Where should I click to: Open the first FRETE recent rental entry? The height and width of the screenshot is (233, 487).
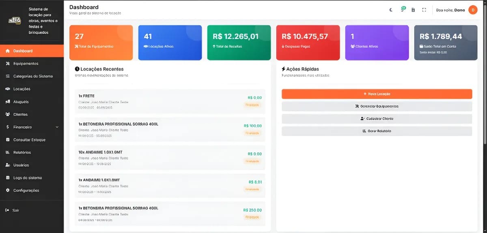click(170, 101)
